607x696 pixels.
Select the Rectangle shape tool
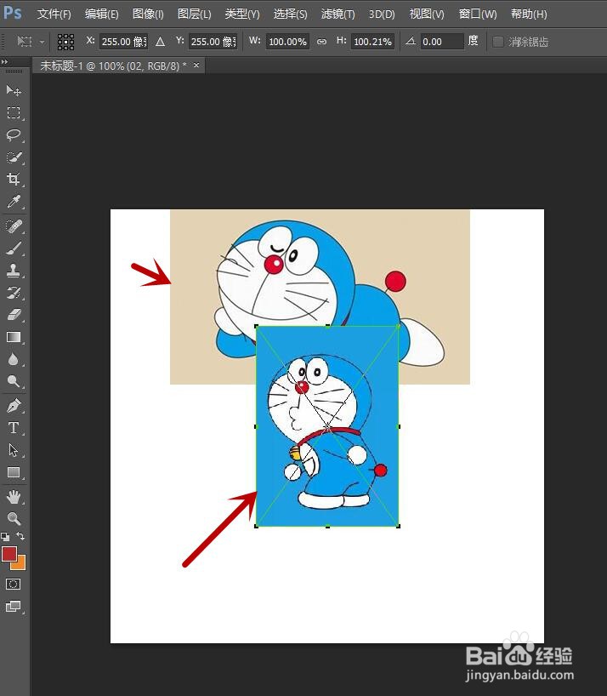14,472
